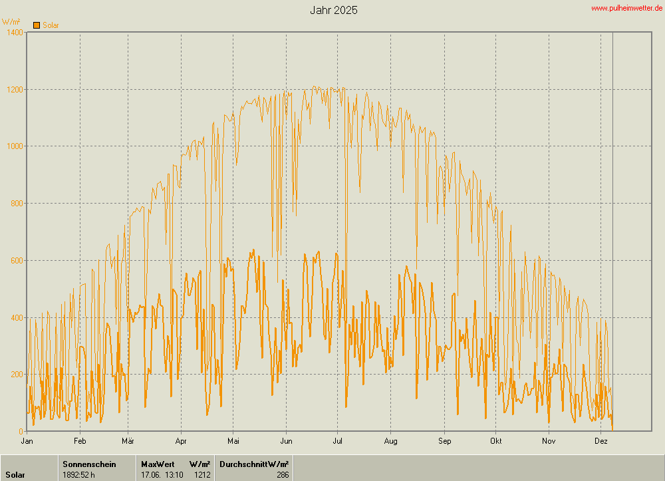
Task: Click the current-date vertical marker line in December
Action: tap(612, 200)
